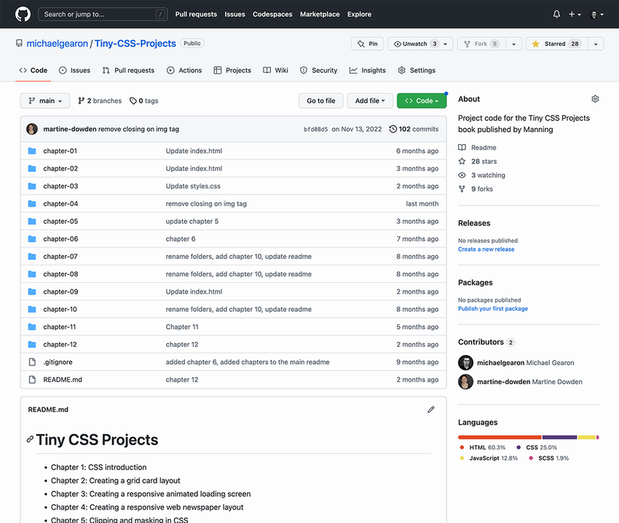Click martine-dowden avatar in commit bar
This screenshot has height=523, width=619.
point(32,129)
